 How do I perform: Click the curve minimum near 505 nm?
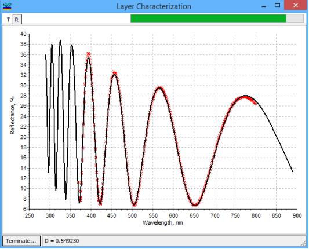pos(134,205)
